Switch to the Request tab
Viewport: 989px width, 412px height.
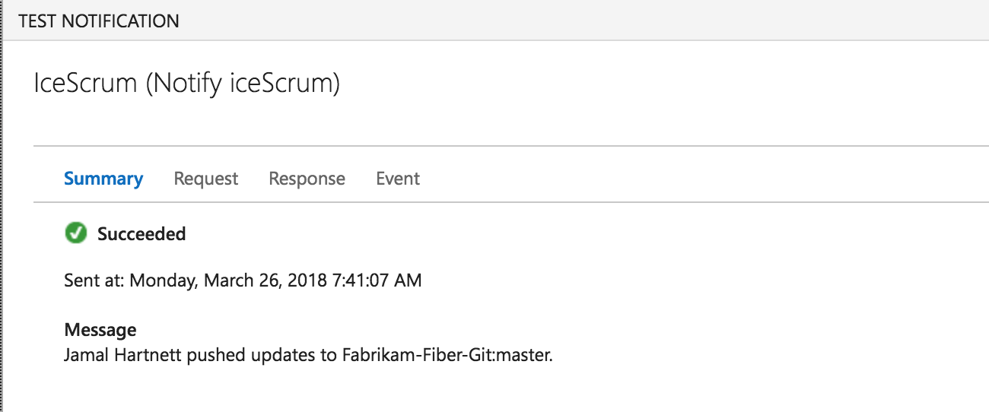tap(206, 179)
